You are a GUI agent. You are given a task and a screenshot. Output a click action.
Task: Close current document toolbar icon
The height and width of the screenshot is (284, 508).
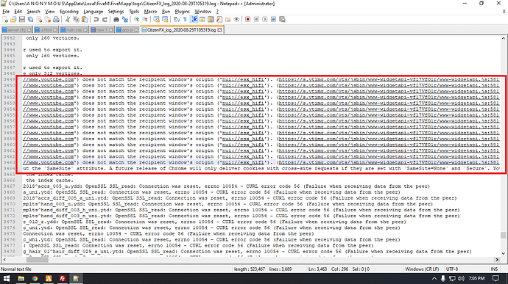click(x=39, y=19)
